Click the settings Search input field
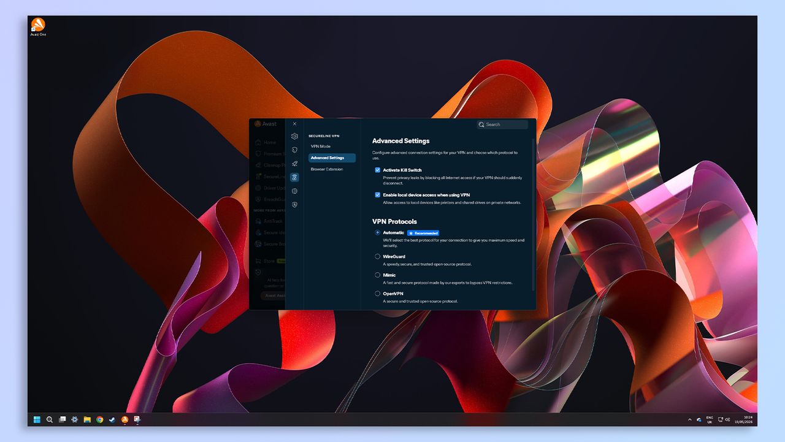 click(x=502, y=124)
